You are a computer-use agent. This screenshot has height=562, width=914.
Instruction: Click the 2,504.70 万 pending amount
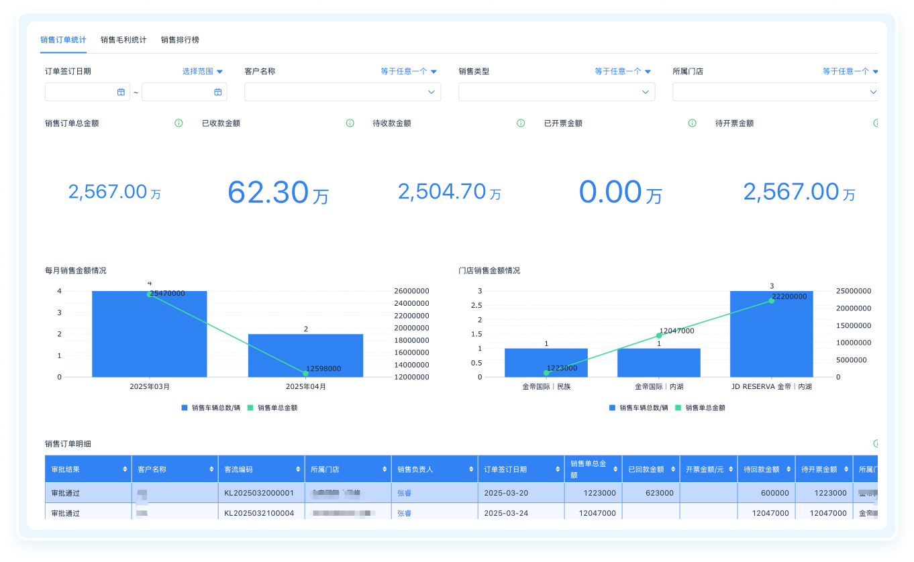click(450, 192)
